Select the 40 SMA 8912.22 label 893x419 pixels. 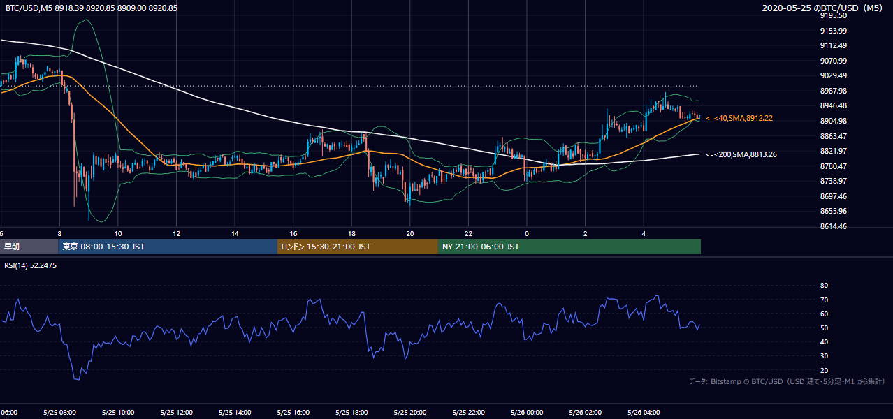(739, 118)
